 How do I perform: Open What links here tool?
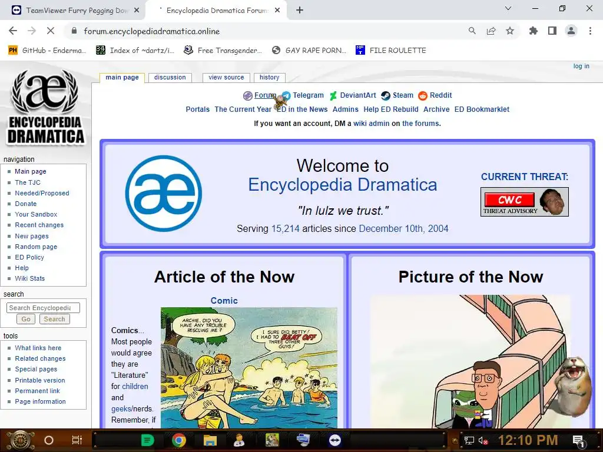click(38, 348)
